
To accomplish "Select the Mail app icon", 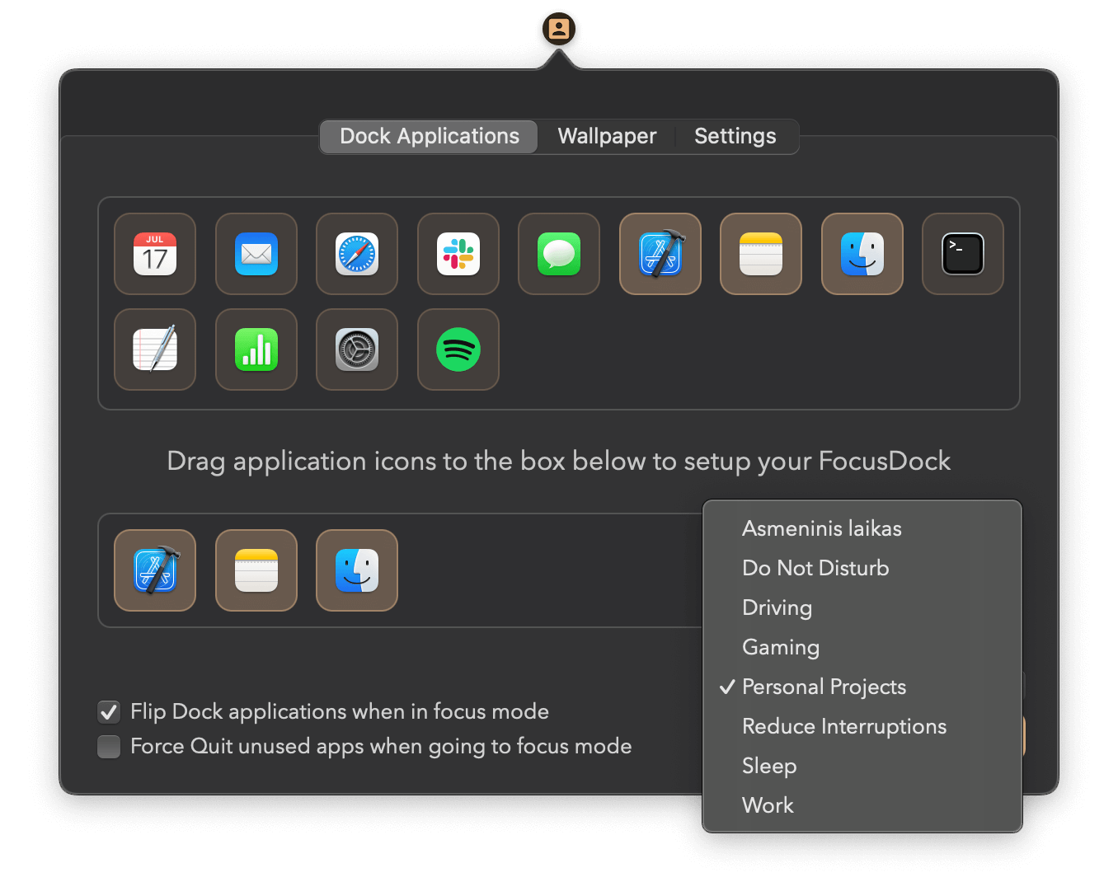I will 256,254.
